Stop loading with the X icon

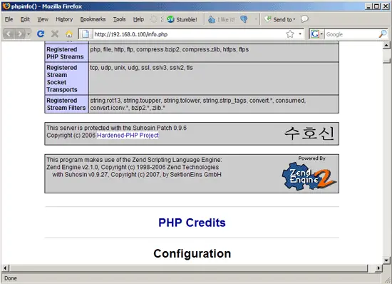click(x=55, y=34)
